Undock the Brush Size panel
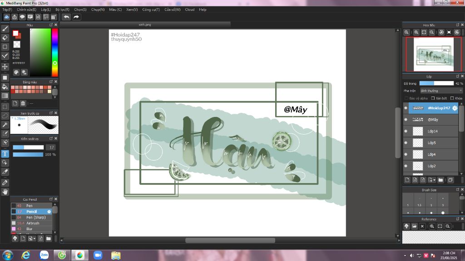The image size is (465, 261). pyautogui.click(x=458, y=189)
